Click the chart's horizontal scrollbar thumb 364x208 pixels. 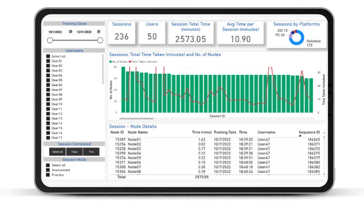(136, 119)
